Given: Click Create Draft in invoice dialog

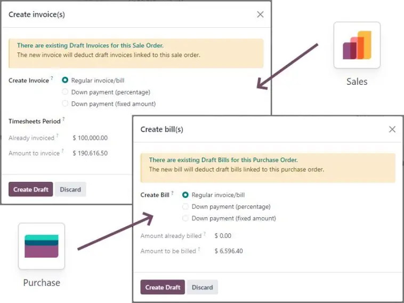Looking at the screenshot, I should [31, 189].
